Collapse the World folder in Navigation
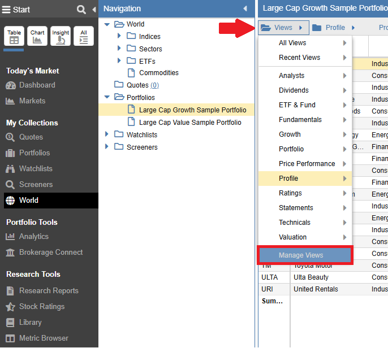The height and width of the screenshot is (348, 388). coord(107,24)
